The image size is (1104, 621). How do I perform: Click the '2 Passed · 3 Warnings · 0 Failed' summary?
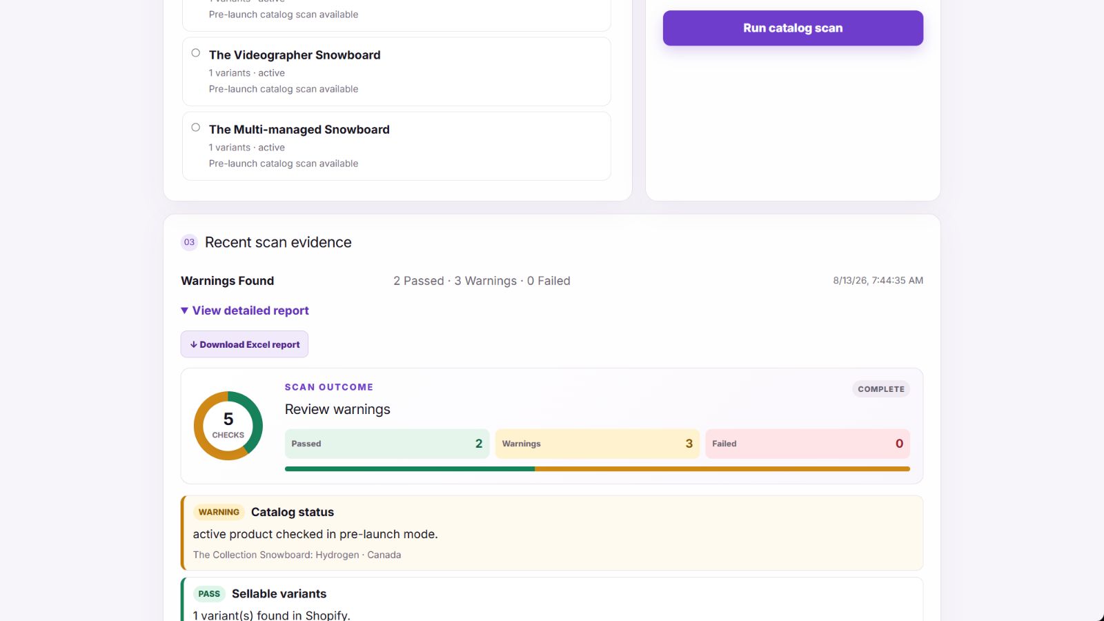tap(482, 281)
